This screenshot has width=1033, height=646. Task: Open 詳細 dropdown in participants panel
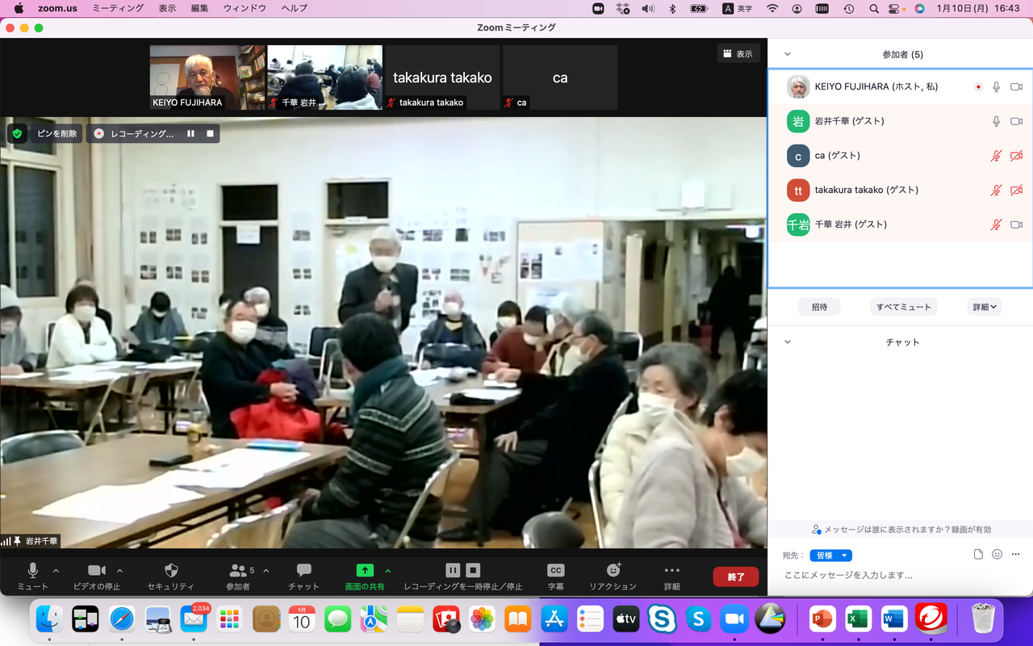(985, 307)
